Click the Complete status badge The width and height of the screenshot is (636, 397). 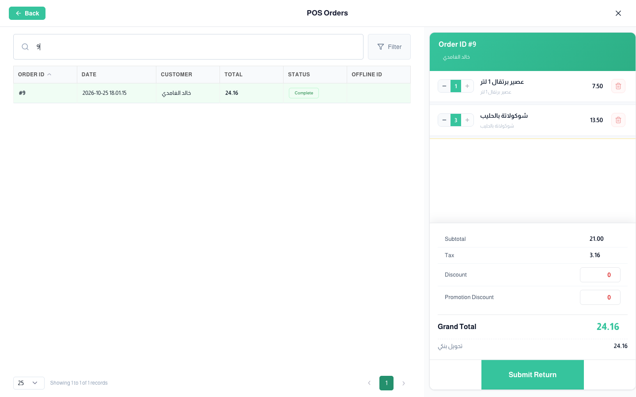coord(304,93)
